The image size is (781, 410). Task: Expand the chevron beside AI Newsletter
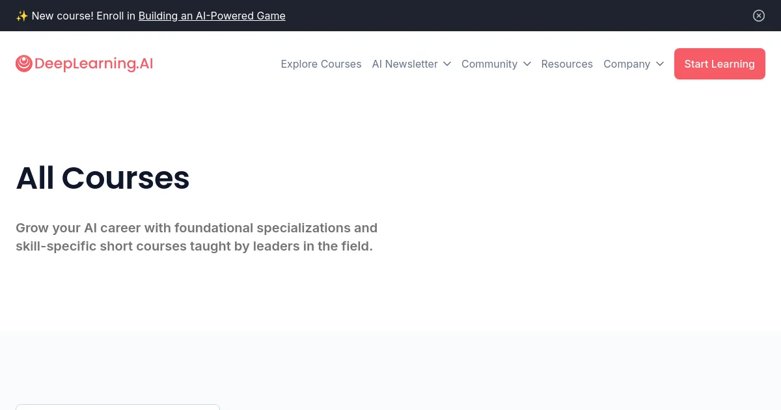(x=447, y=64)
